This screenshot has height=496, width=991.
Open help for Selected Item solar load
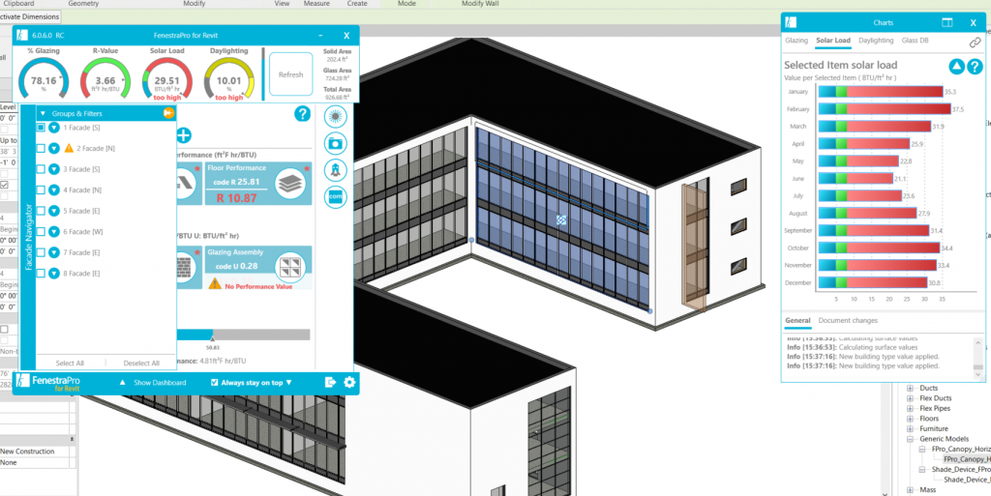(x=976, y=67)
